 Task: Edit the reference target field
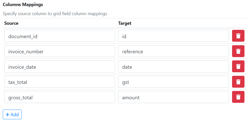click(174, 52)
